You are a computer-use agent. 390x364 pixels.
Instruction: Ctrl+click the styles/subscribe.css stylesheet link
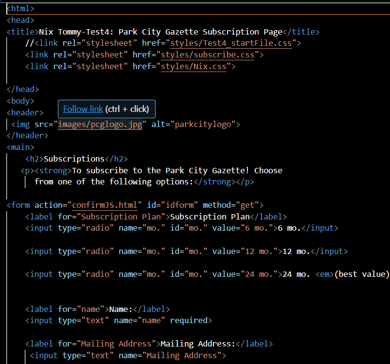tap(207, 55)
